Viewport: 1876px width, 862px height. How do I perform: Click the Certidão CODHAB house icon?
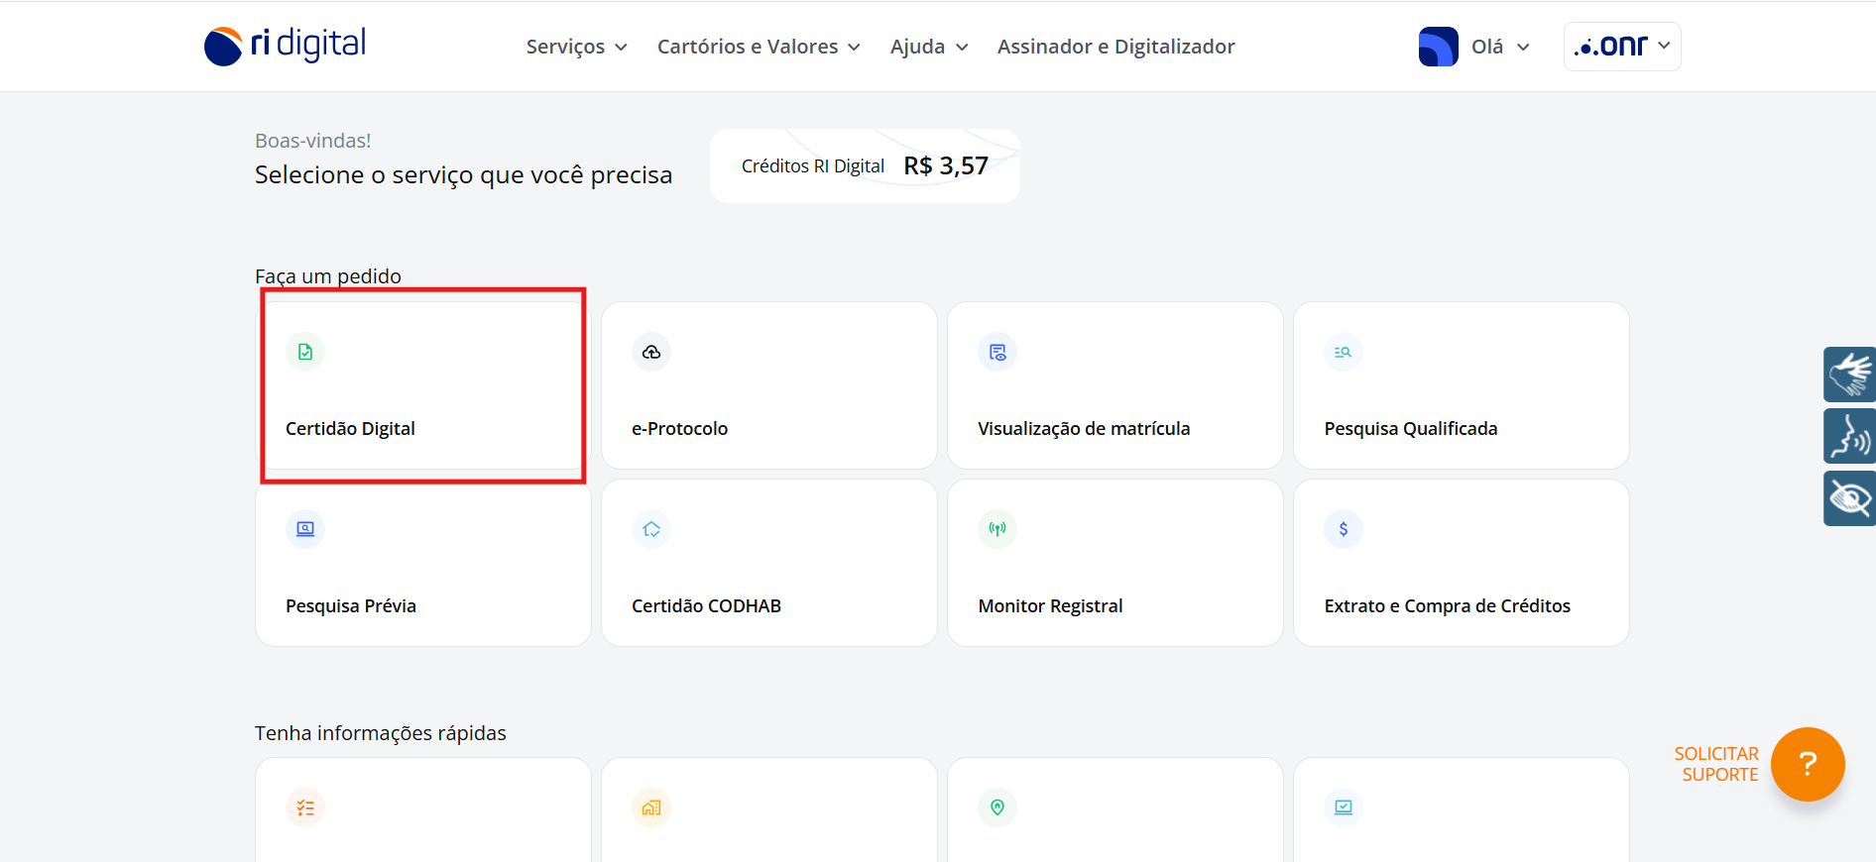[x=651, y=529]
